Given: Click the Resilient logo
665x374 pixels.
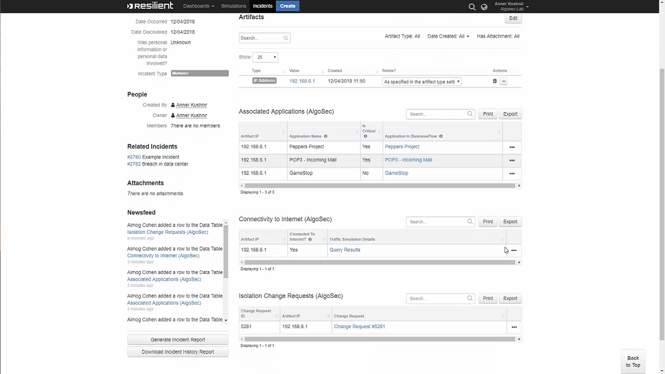Looking at the screenshot, I should tap(150, 6).
